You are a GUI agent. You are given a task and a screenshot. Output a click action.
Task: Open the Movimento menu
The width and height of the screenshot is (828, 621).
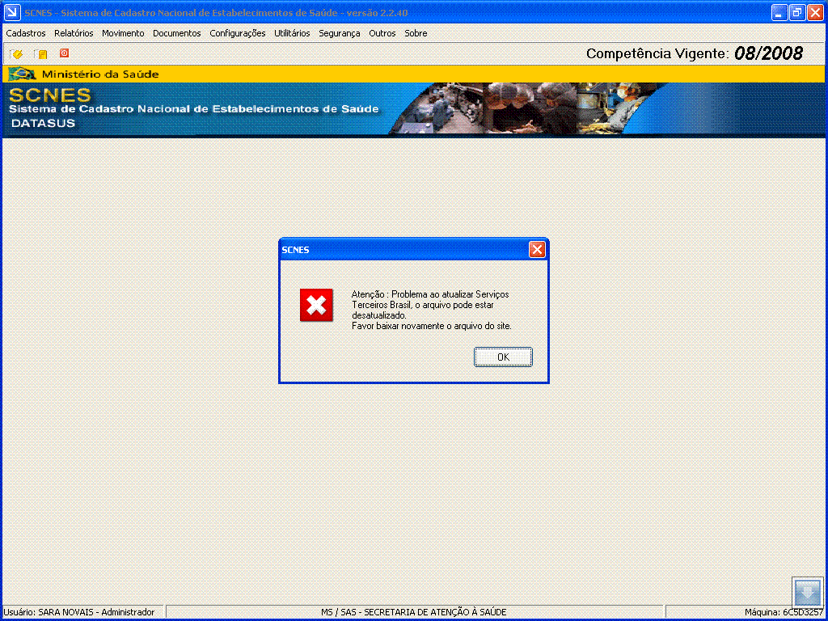tap(122, 33)
